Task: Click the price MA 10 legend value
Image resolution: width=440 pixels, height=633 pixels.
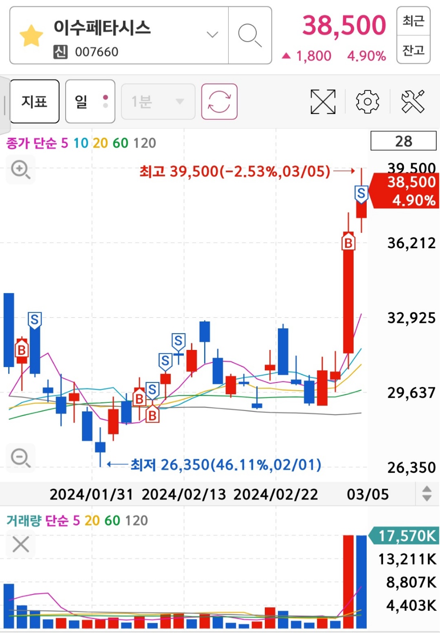Action: point(81,143)
